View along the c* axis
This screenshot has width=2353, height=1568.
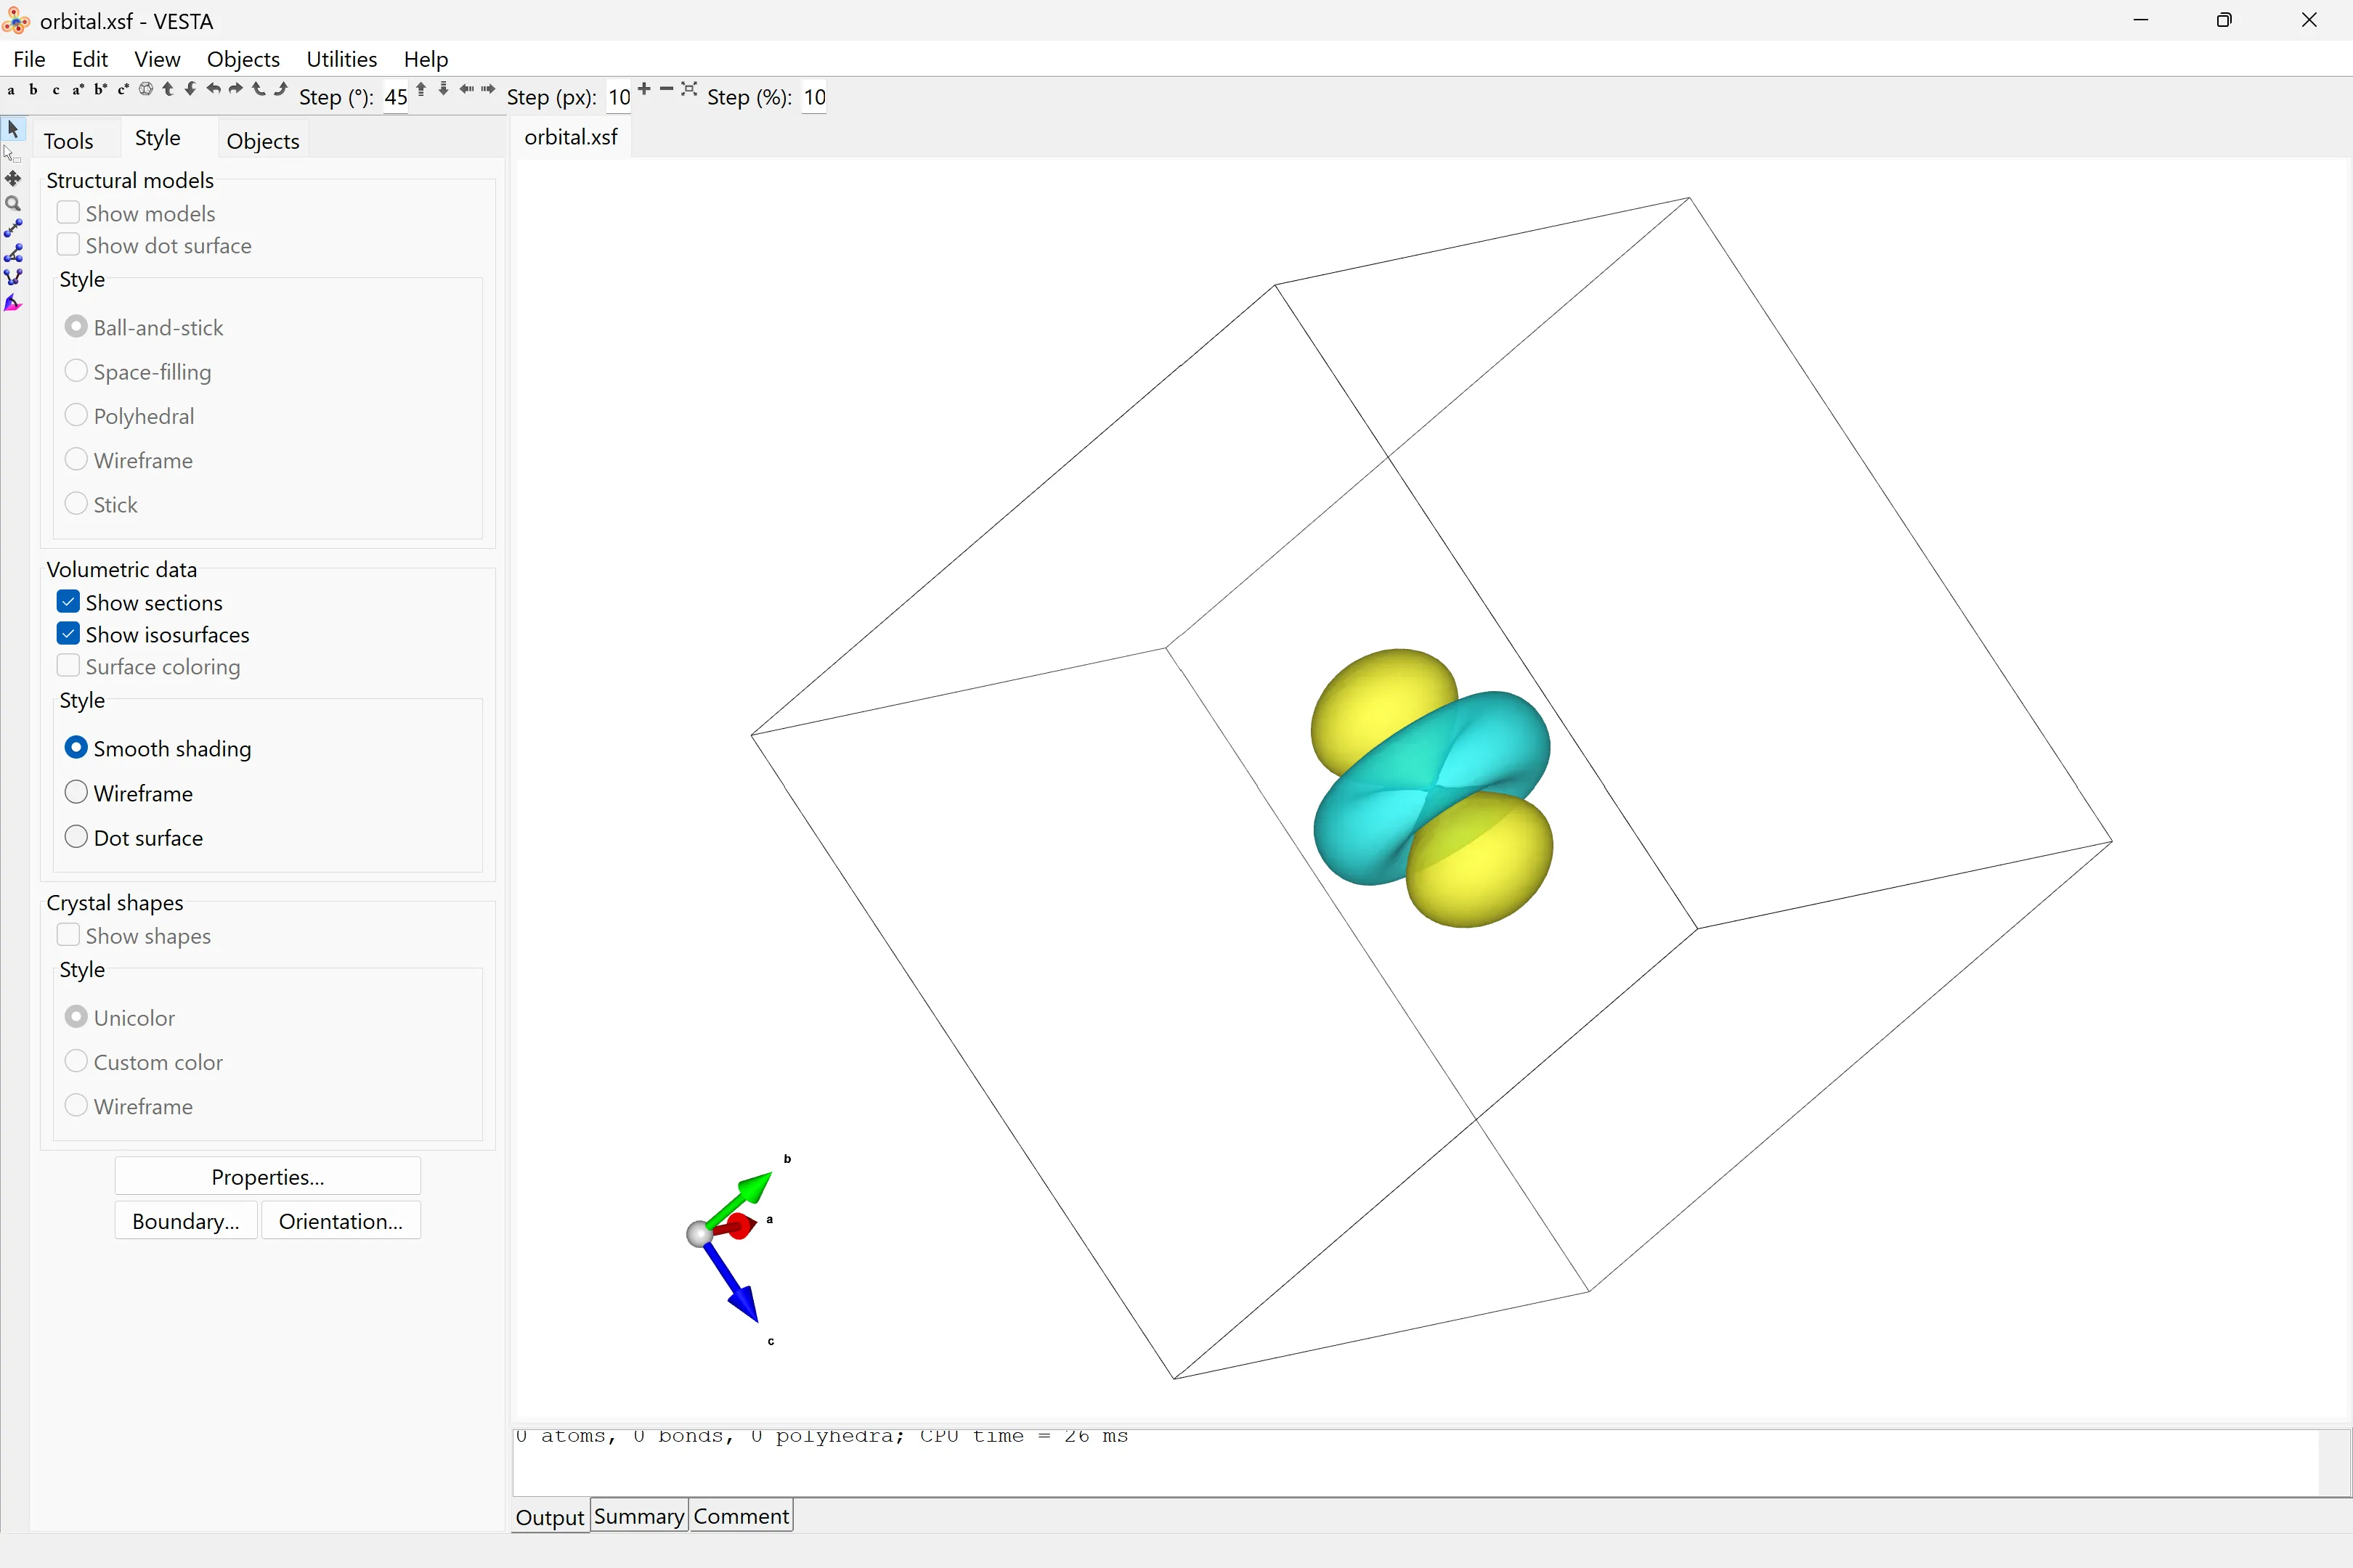123,90
